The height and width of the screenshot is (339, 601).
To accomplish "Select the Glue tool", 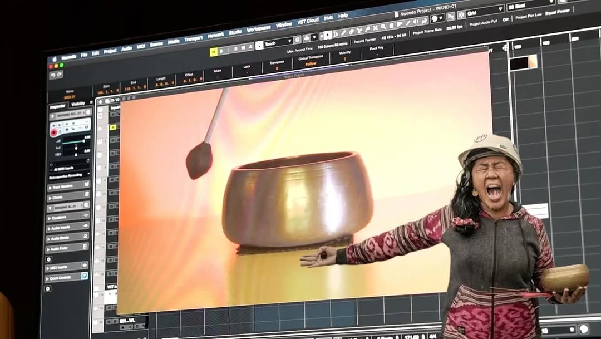I will click(368, 29).
